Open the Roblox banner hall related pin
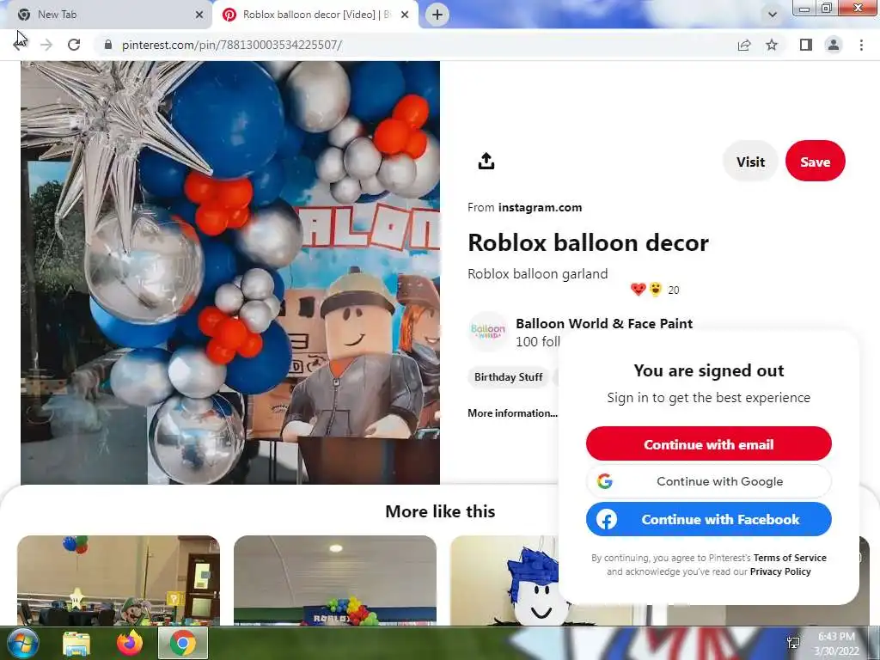 (x=335, y=580)
